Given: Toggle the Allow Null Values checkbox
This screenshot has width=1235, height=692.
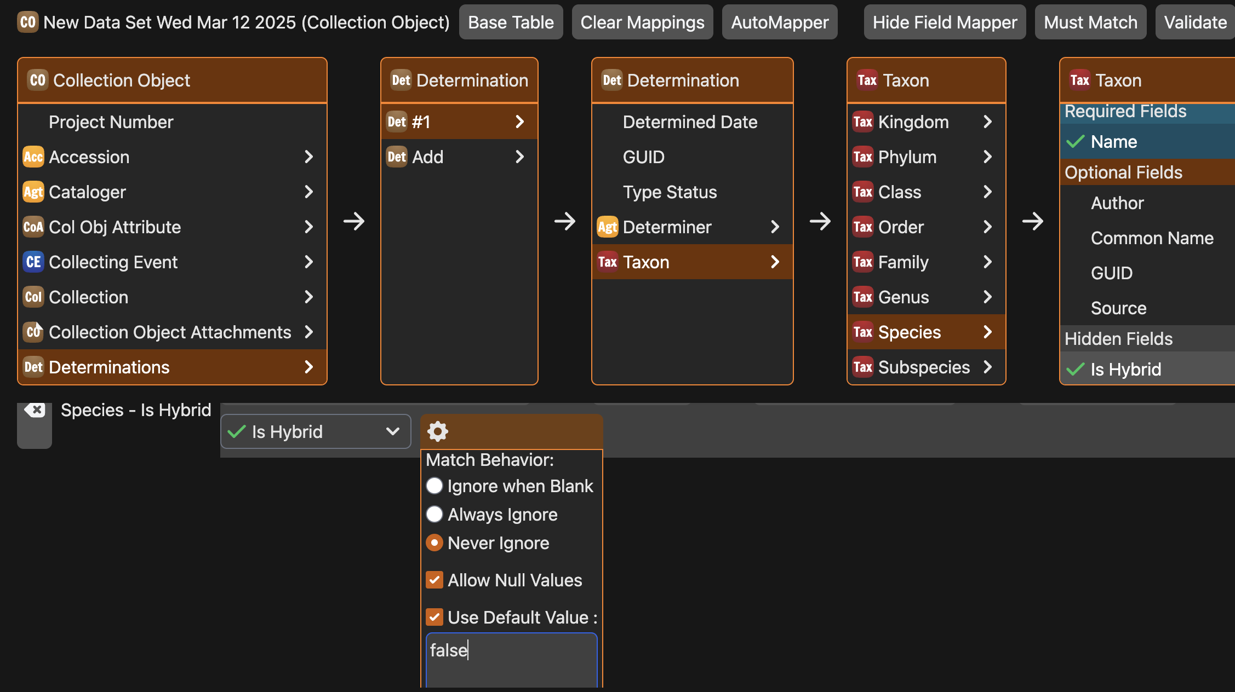Looking at the screenshot, I should coord(434,580).
